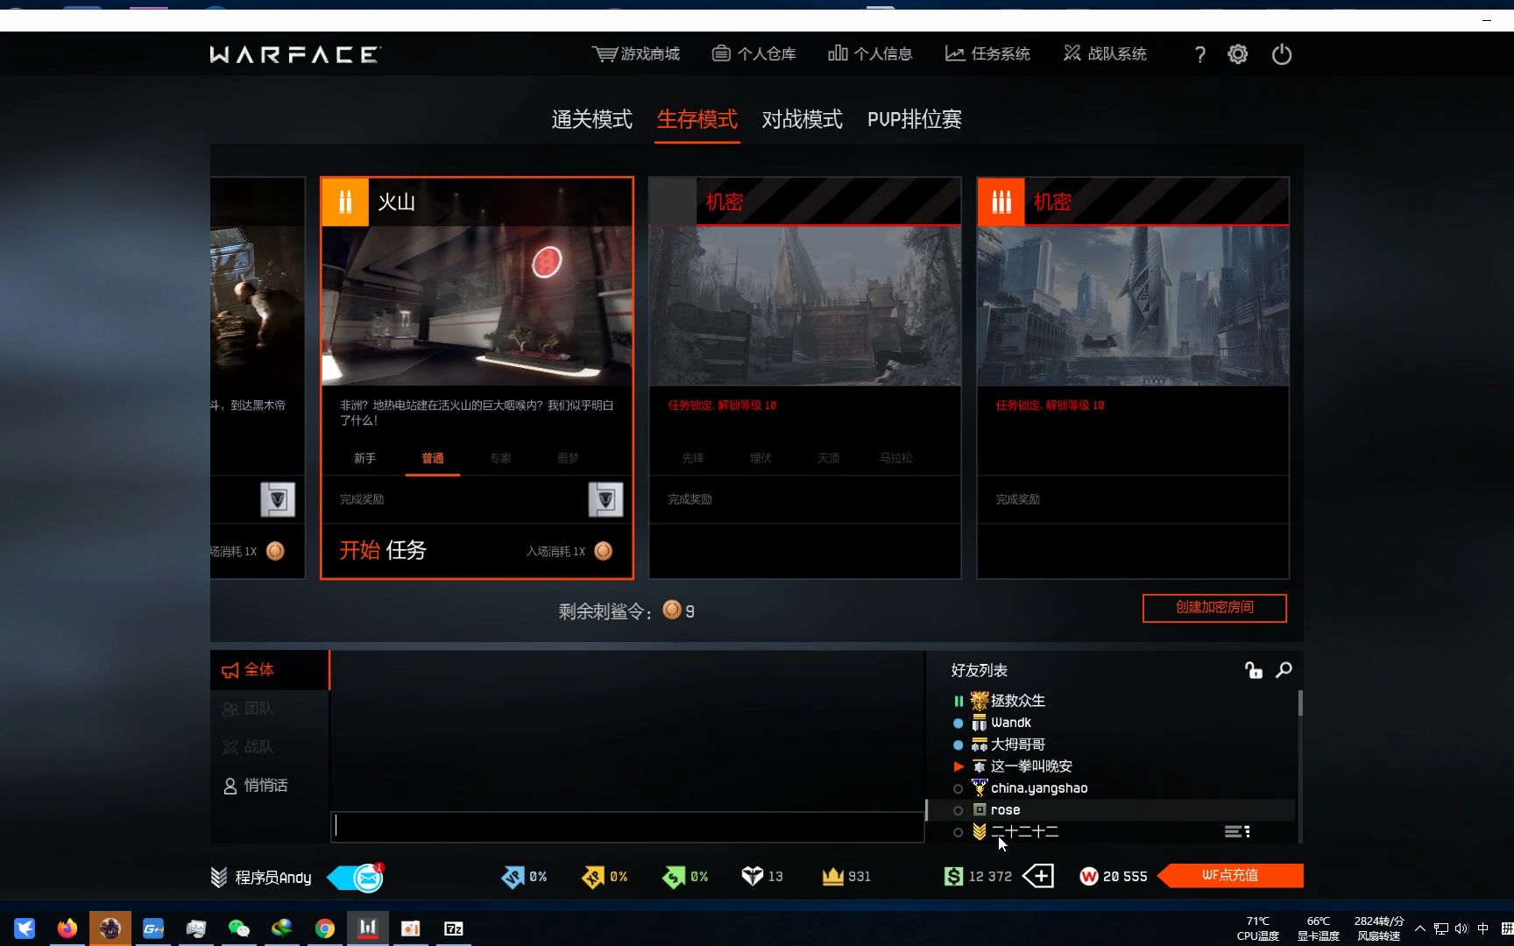Viewport: 1514px width, 946px height.
Task: Select the 悄悄话 whisper channel
Action: [269, 786]
